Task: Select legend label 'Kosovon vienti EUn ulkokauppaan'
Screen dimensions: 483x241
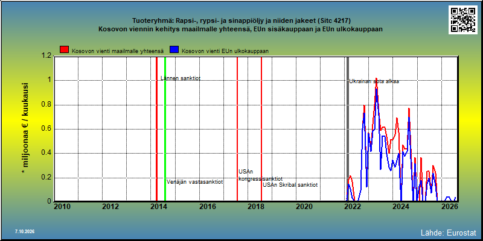Action: 225,51
